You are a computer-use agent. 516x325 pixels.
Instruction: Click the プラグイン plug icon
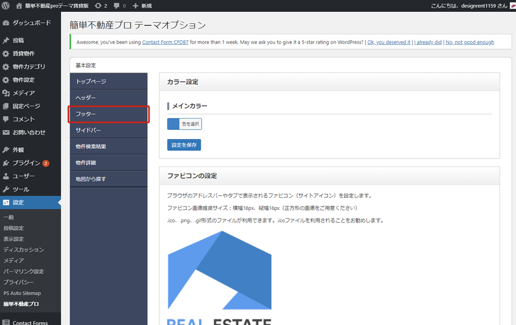click(6, 163)
